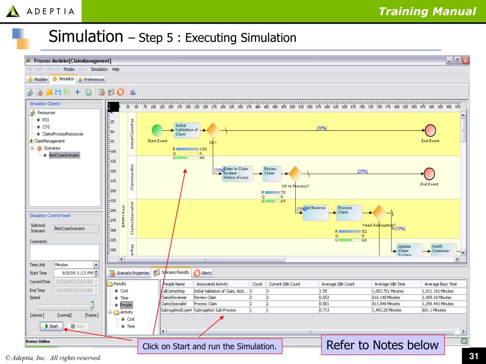This screenshot has height=364, width=486.
Task: Click the diagram's right scroll arrow
Action: (457, 259)
